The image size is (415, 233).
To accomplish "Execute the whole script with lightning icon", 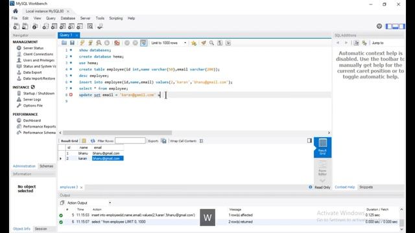I will pyautogui.click(x=82, y=43).
